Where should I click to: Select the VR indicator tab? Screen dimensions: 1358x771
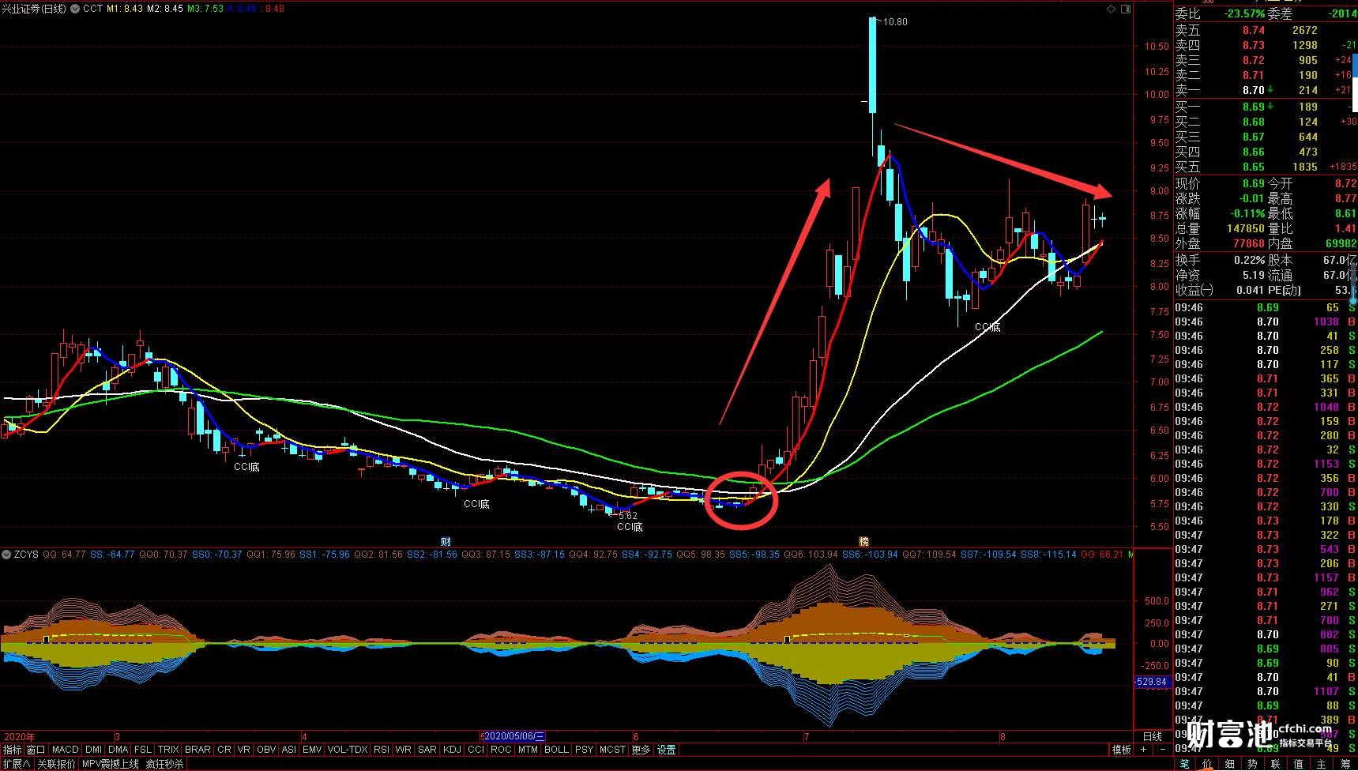pyautogui.click(x=243, y=750)
